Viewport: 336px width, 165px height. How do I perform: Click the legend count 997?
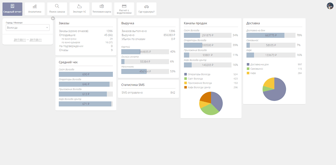click(300, 65)
